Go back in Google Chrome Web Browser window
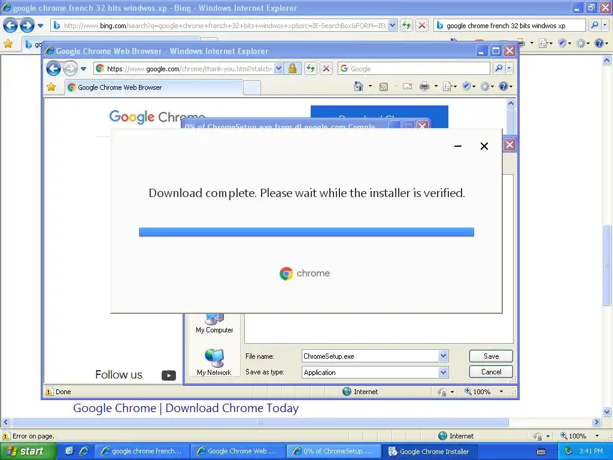This screenshot has height=460, width=613. coord(53,69)
